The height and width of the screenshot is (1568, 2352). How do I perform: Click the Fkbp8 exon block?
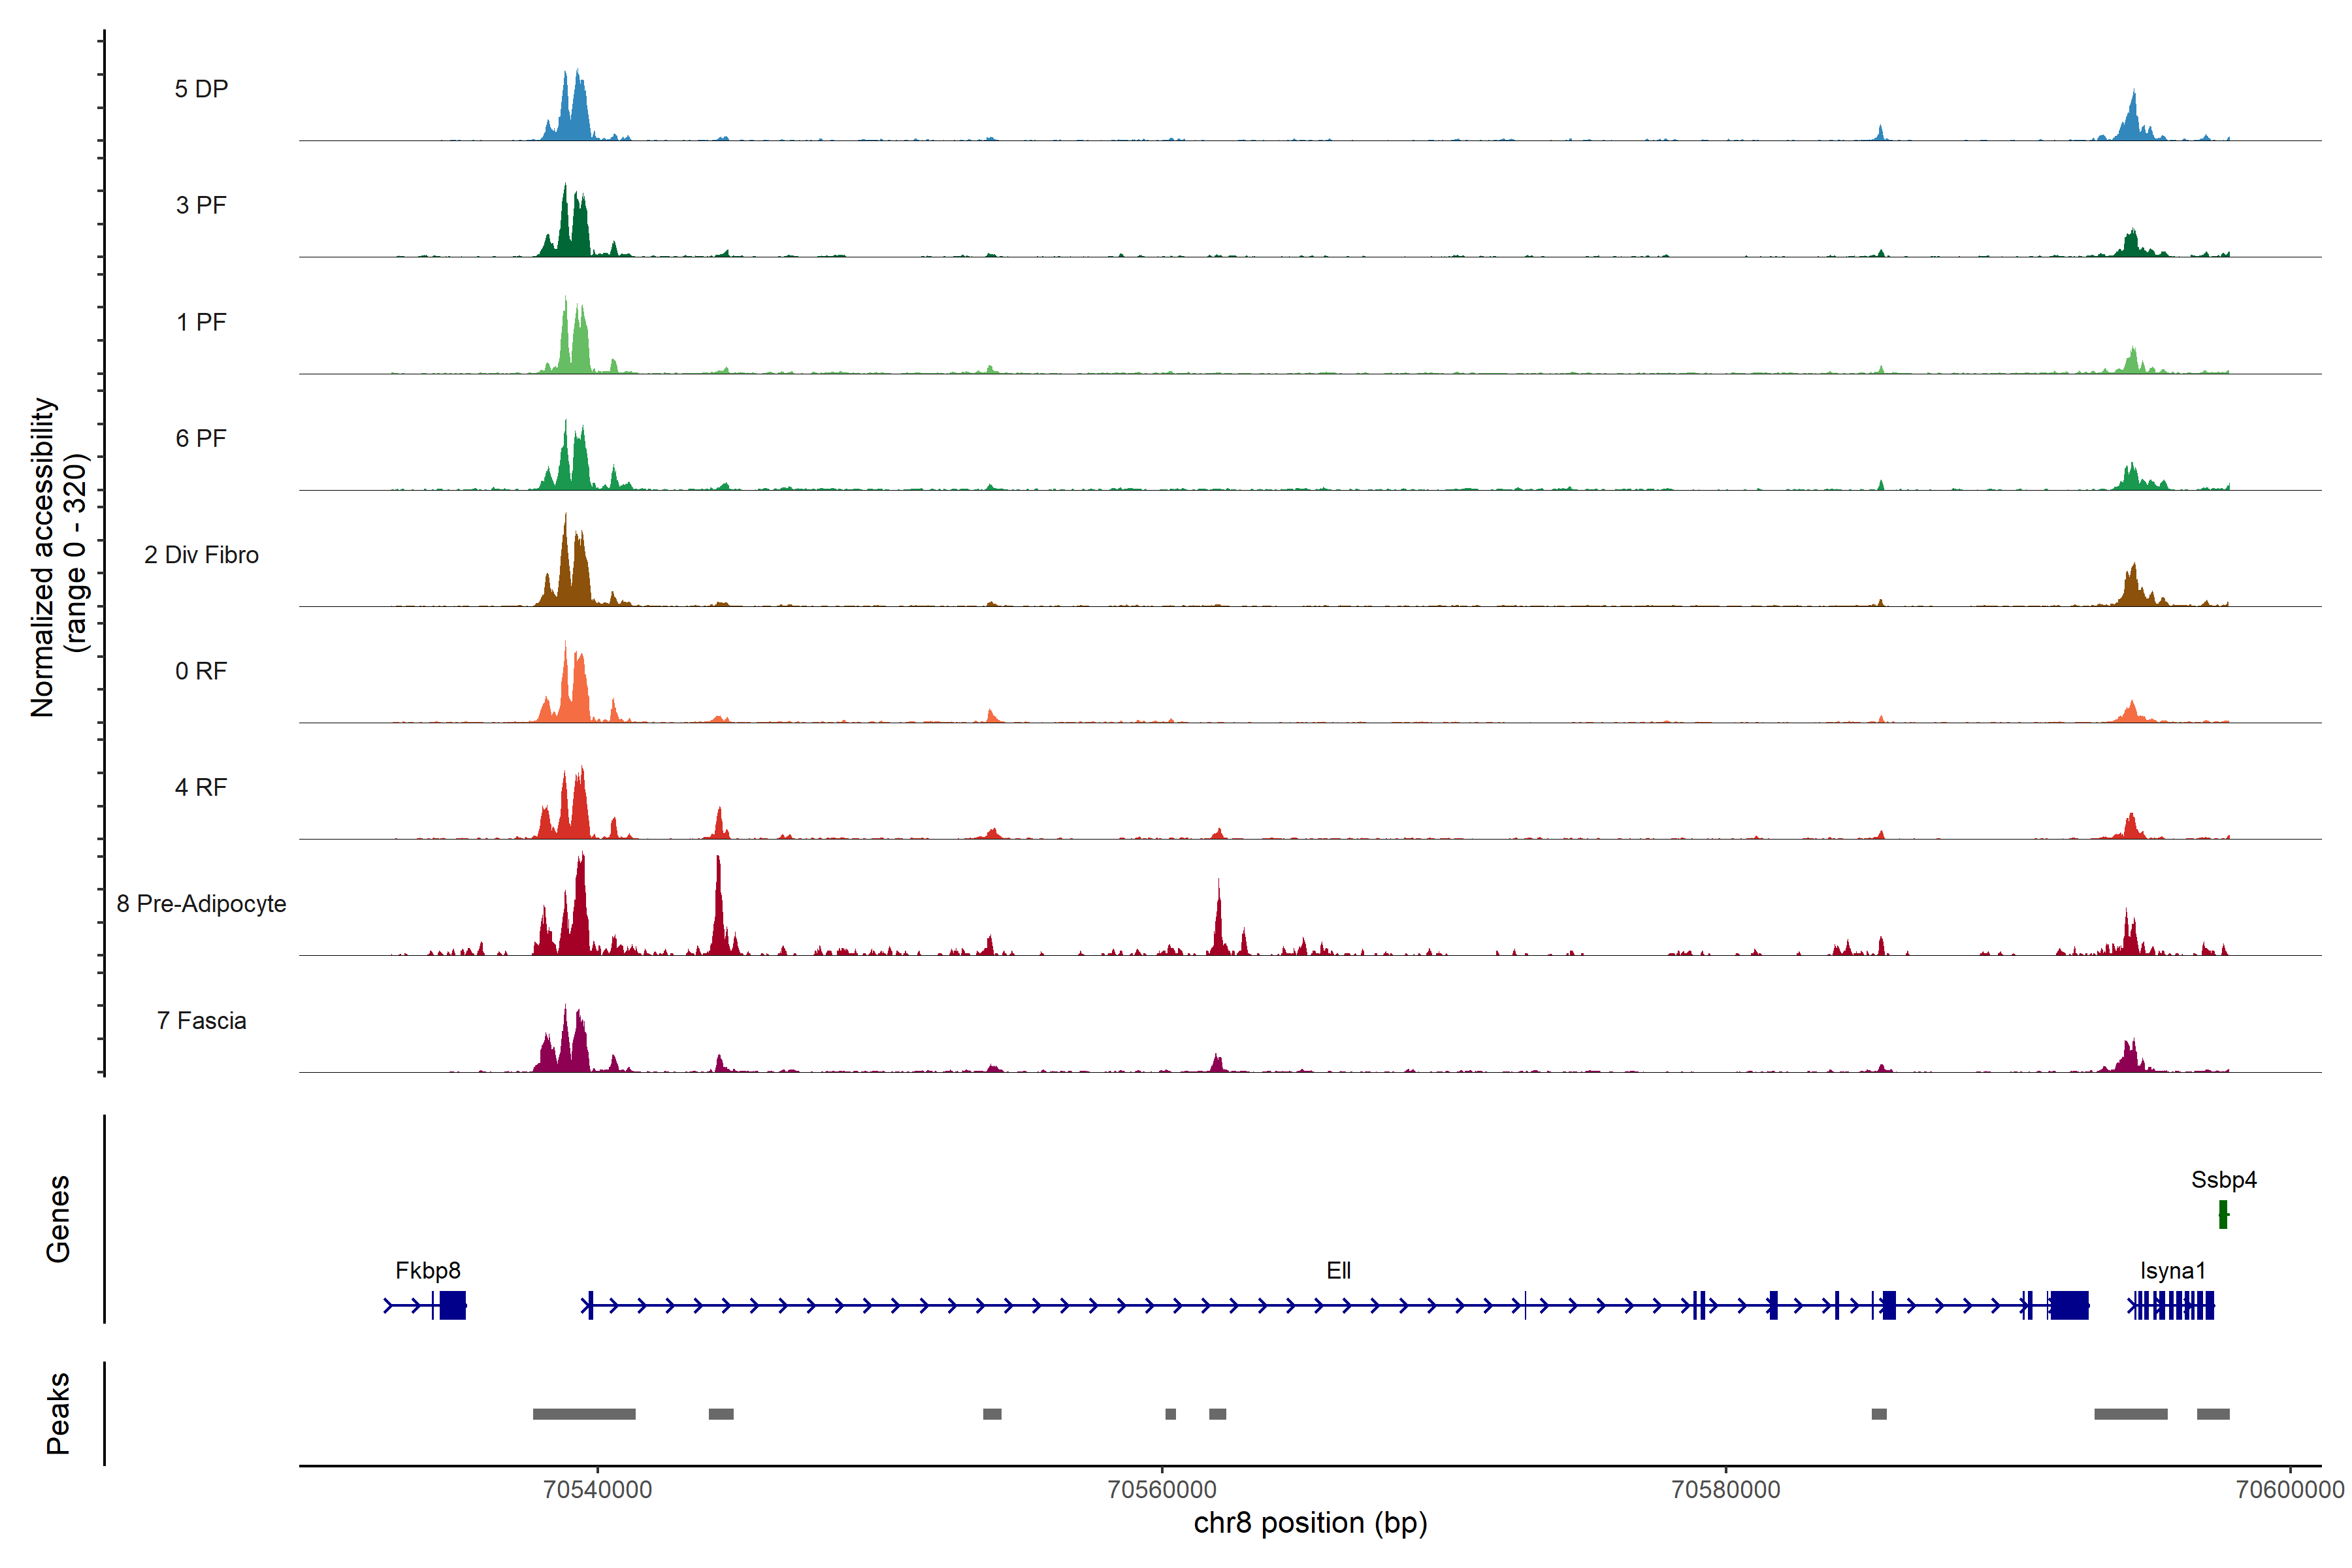tap(452, 1305)
